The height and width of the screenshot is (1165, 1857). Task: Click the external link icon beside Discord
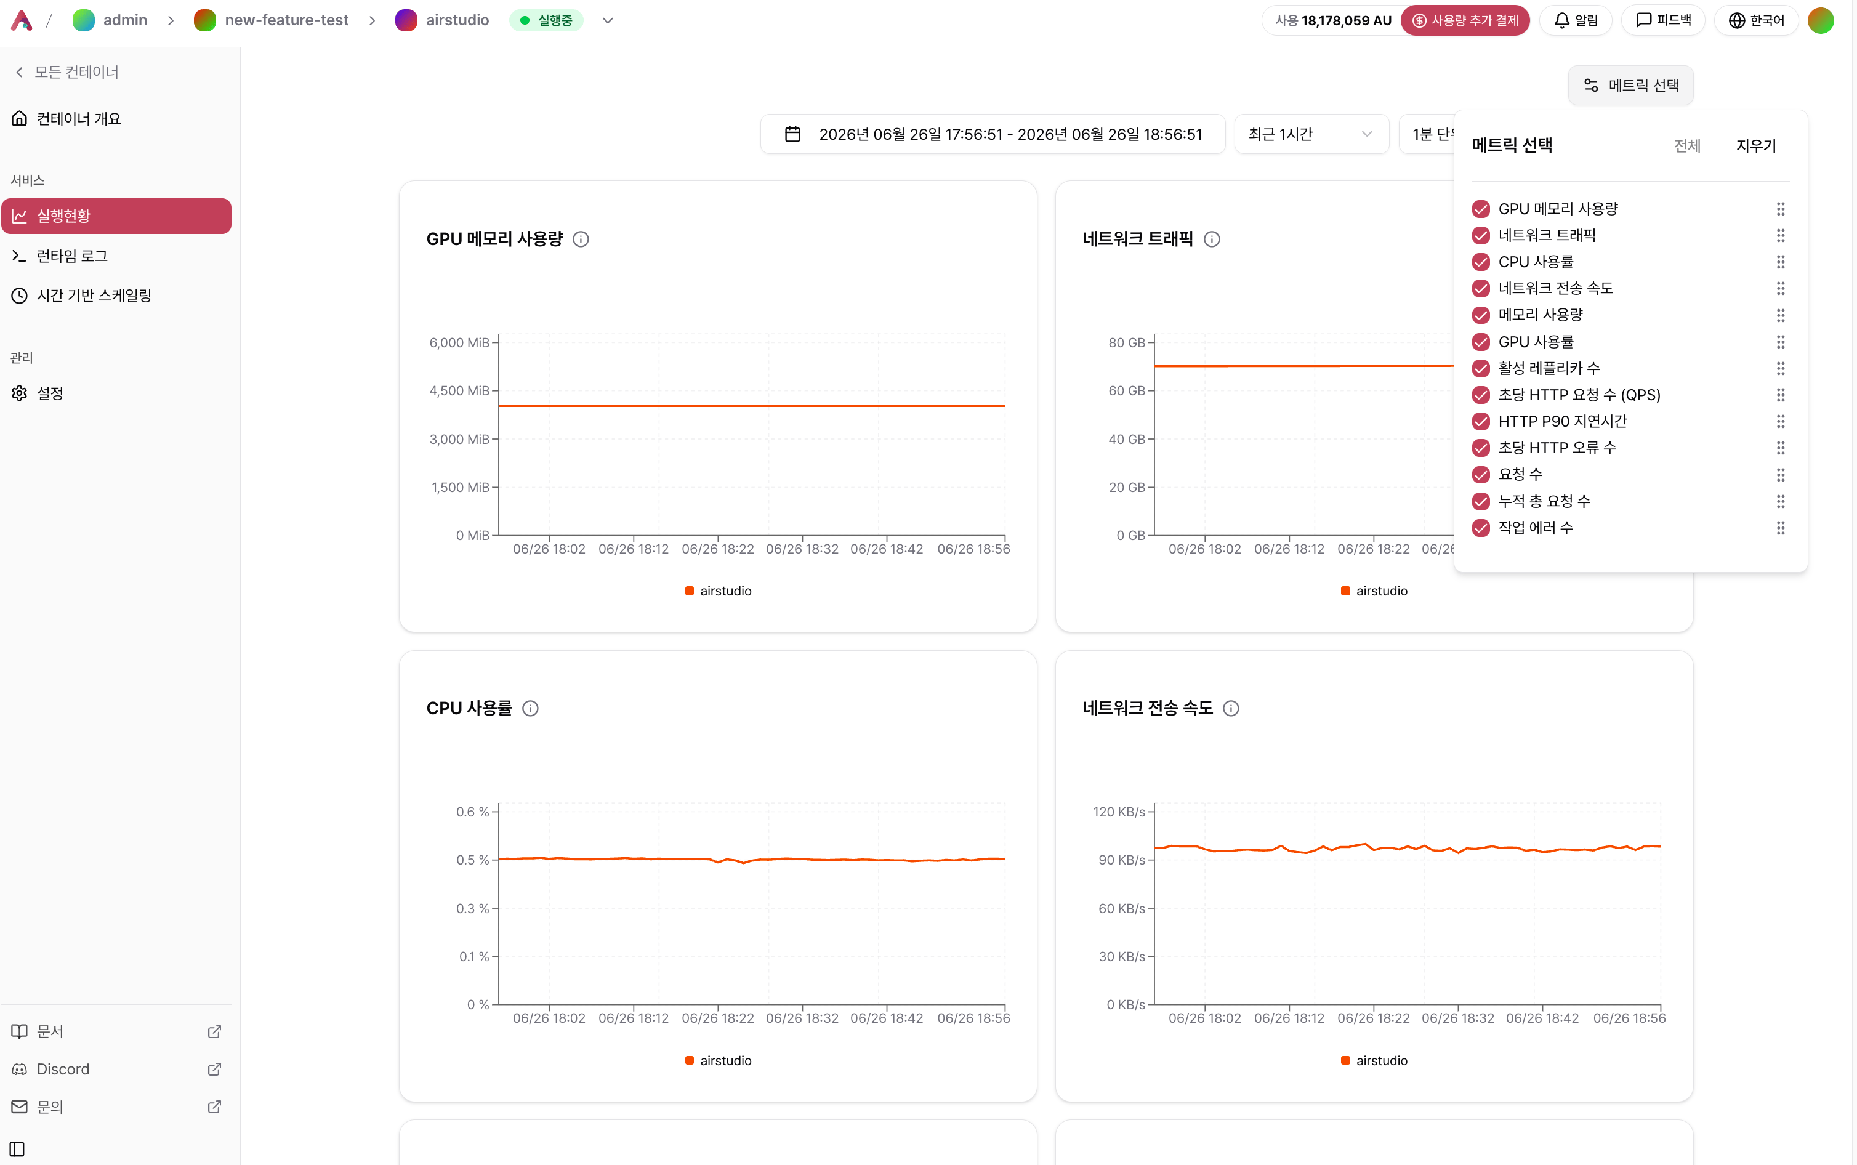coord(215,1069)
